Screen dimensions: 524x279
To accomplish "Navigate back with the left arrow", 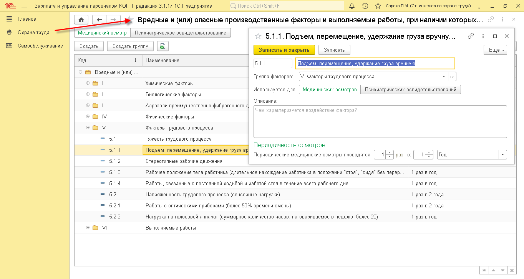I will click(100, 20).
